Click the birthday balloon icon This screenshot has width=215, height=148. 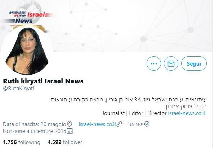[70, 124]
